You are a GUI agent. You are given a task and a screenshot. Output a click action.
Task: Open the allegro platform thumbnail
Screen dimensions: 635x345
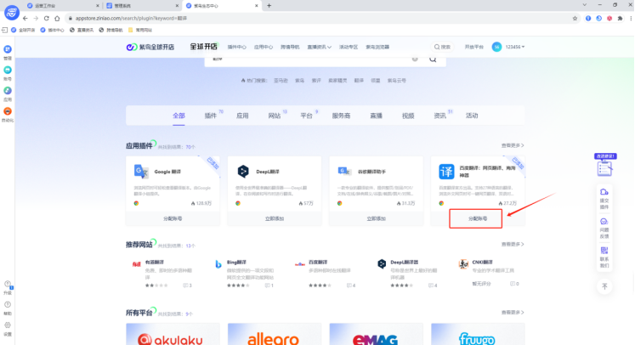pos(275,335)
